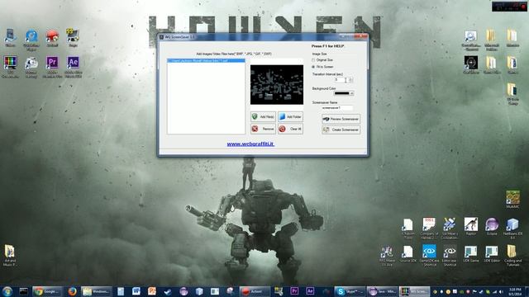Screen dimensions: 529x297
Task: Select the Fit to Screen radio button
Action: [313, 67]
